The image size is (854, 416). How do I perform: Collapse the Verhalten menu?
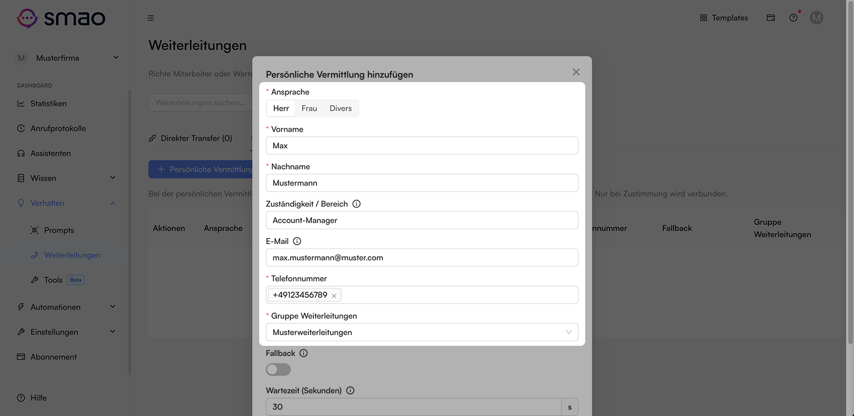tap(67, 203)
